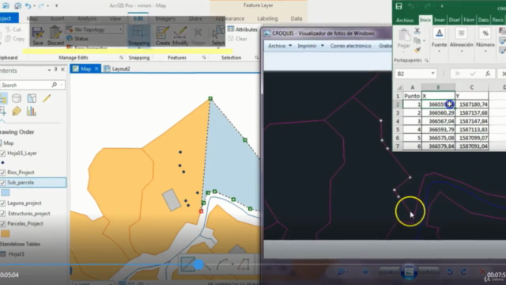Click the Cut command in Clipboard group
Image resolution: width=506 pixels, height=285 pixels.
click(13, 29)
